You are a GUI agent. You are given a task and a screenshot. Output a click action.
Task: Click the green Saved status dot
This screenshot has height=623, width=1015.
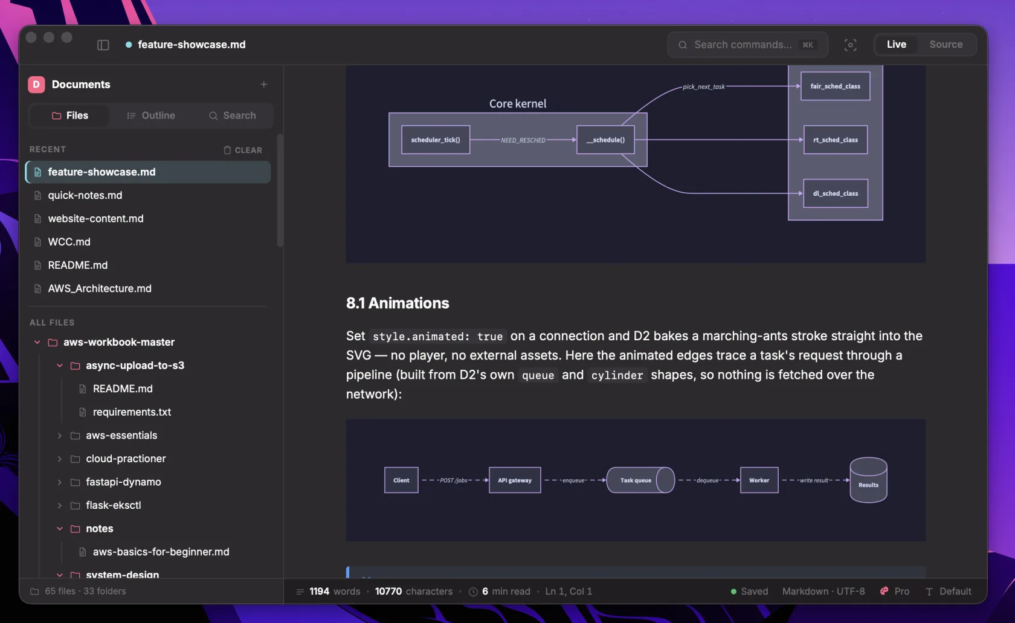tap(733, 592)
